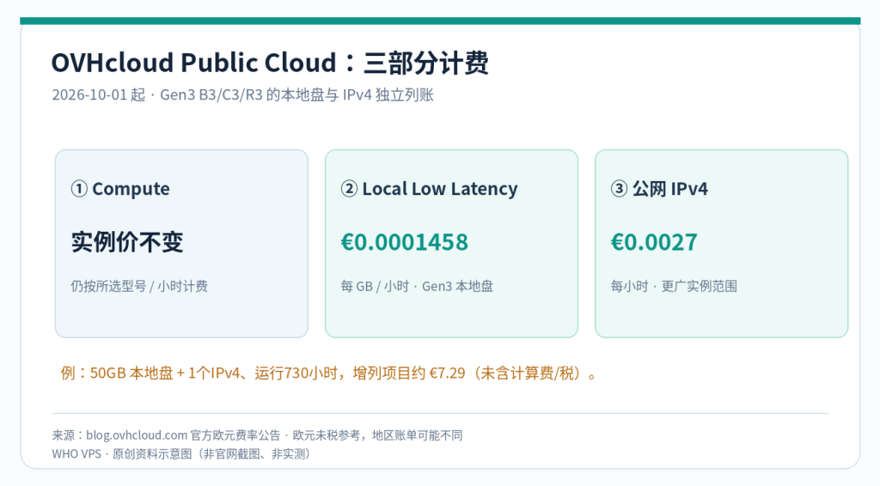The height and width of the screenshot is (486, 880).
Task: Click the text '每 GB / 小时 · Gen3 本地盘'
Action: pos(417,286)
